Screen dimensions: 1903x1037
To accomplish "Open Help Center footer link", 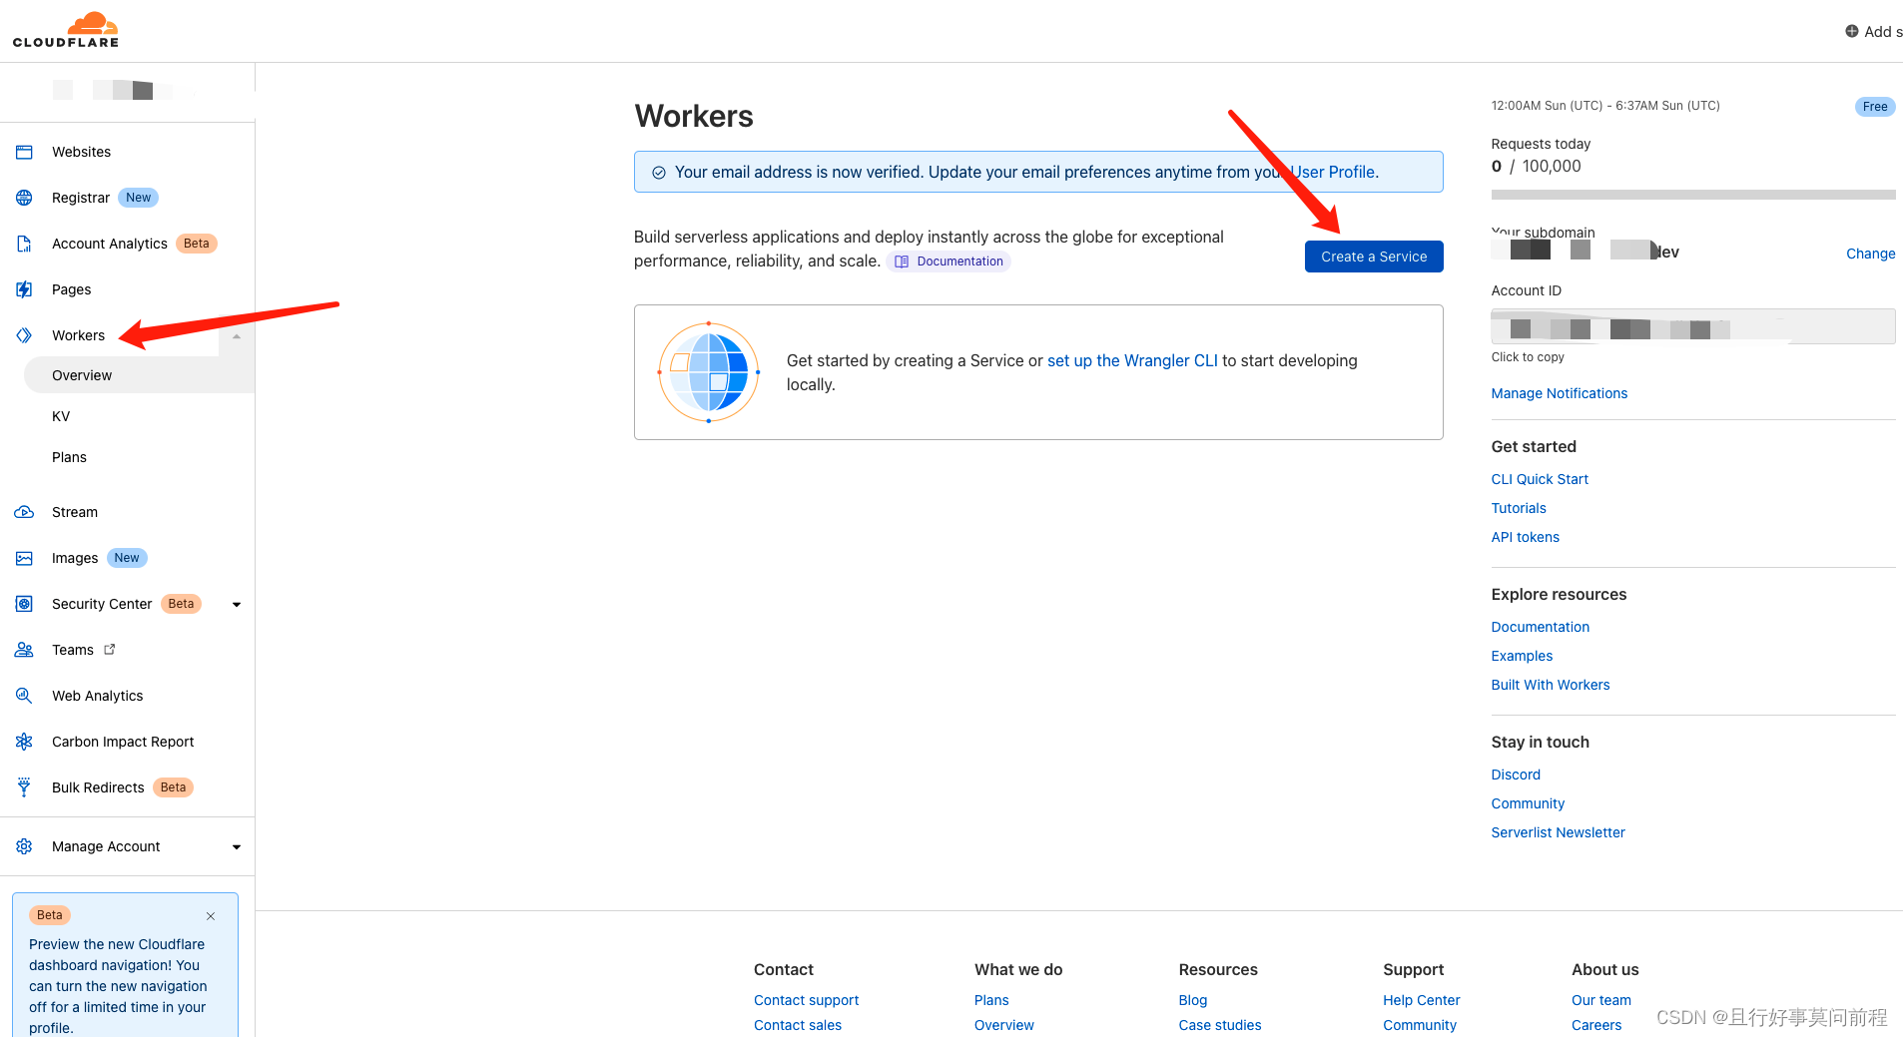I will pos(1421,1000).
